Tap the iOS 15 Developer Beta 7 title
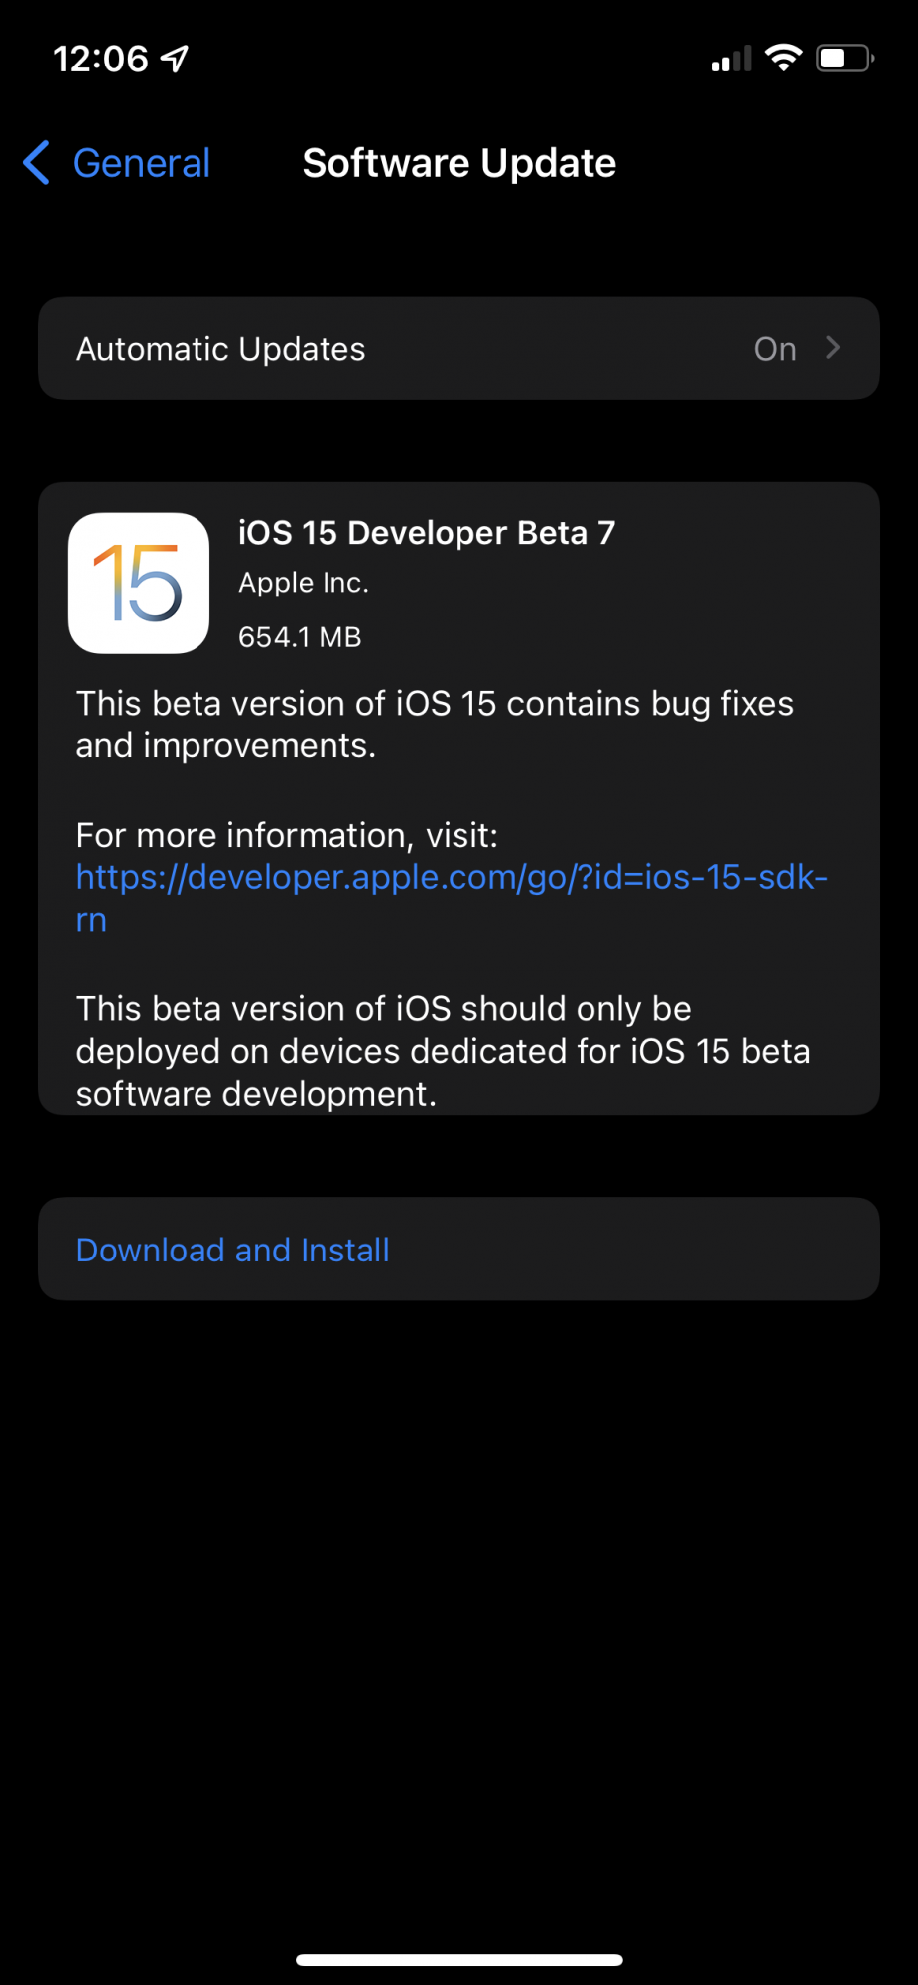 [427, 533]
